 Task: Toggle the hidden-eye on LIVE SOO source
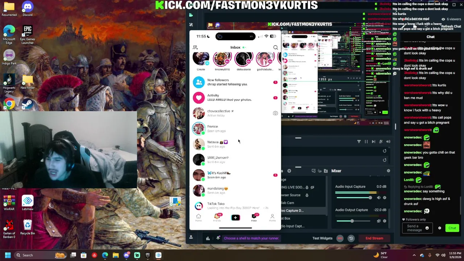(x=312, y=187)
